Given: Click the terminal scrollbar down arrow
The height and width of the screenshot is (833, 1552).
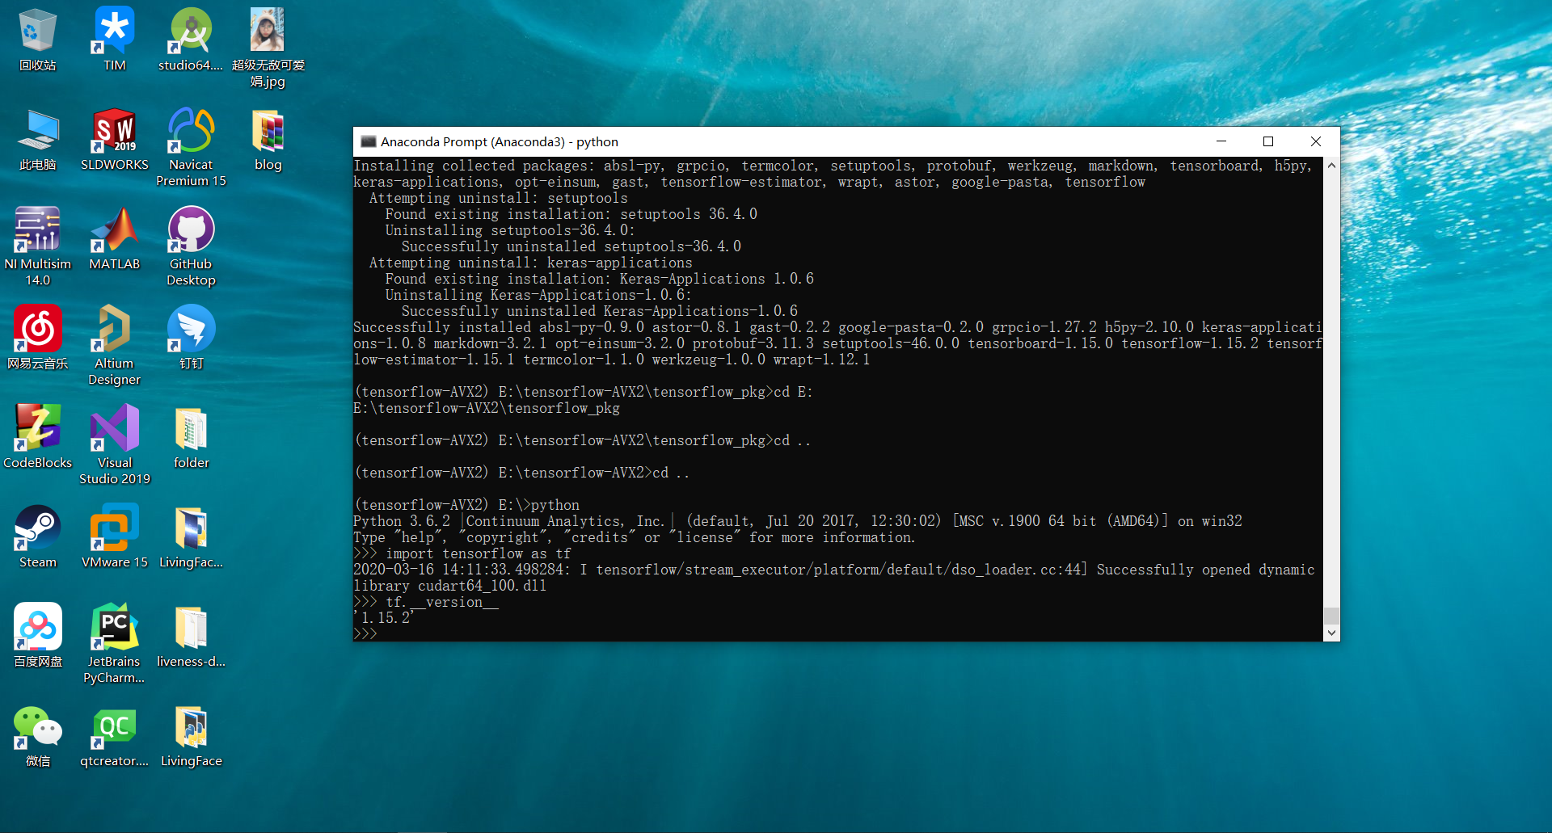Looking at the screenshot, I should (x=1331, y=633).
